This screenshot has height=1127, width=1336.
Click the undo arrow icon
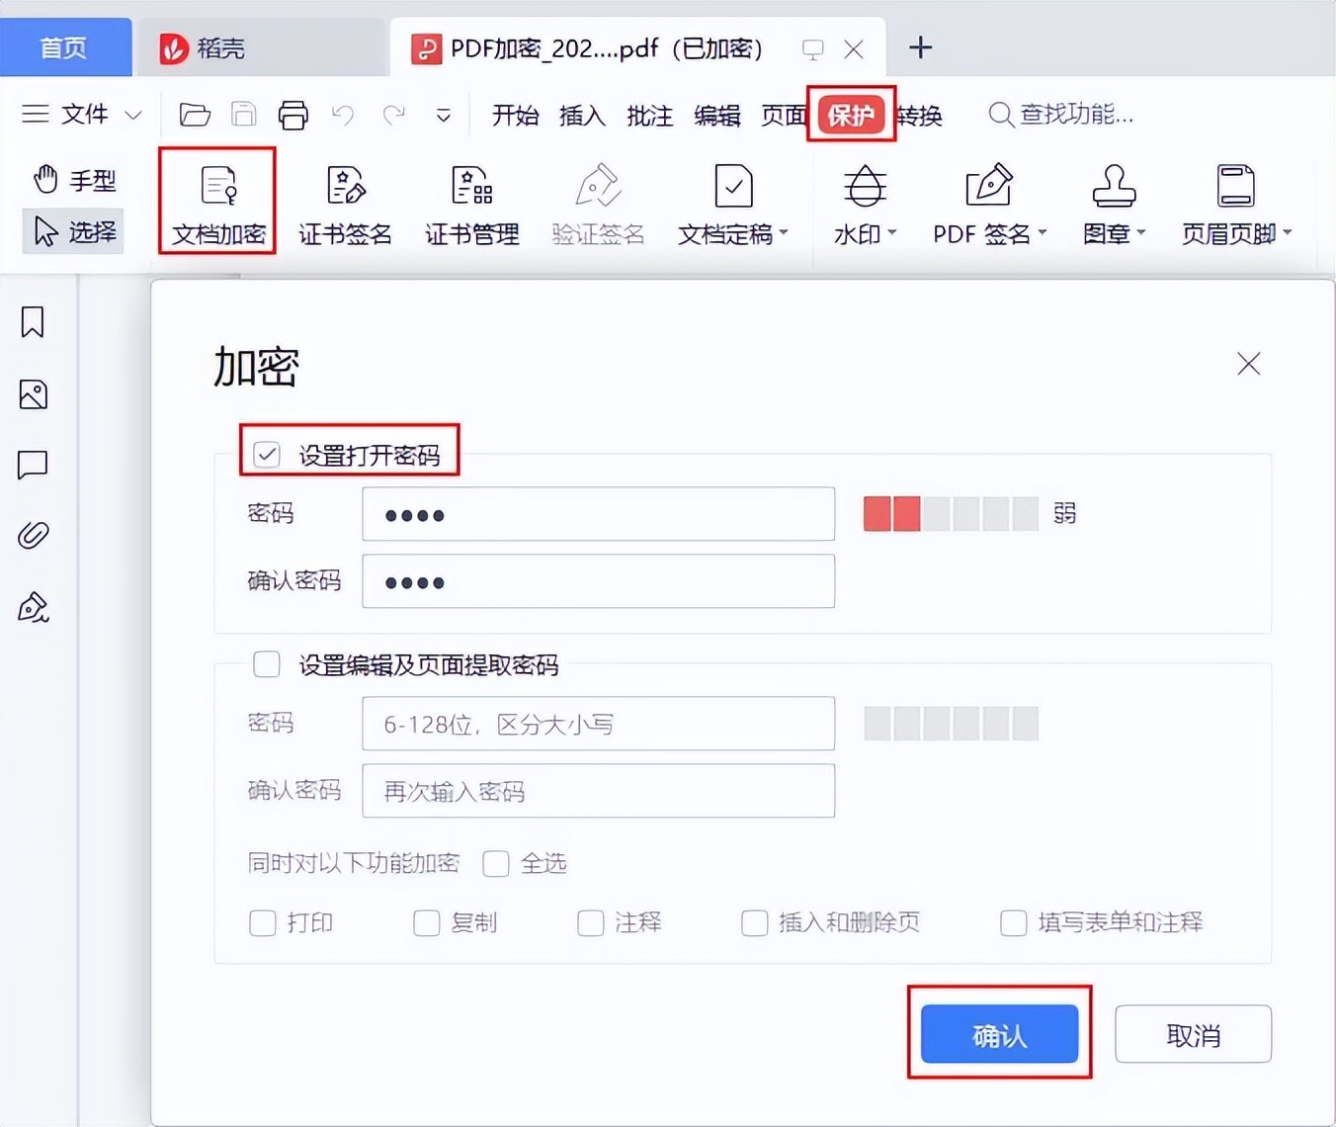343,115
